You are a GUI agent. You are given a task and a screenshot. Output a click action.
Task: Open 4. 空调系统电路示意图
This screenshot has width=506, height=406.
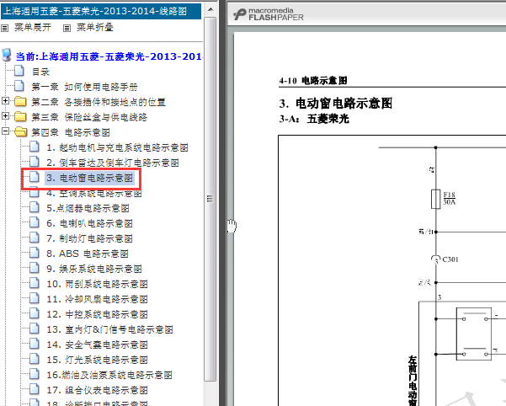pyautogui.click(x=94, y=194)
